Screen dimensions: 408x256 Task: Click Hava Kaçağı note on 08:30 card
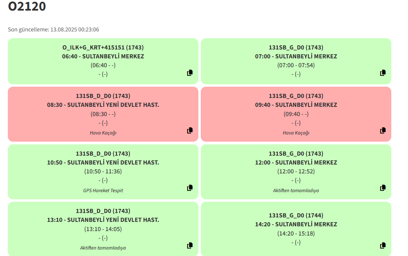tap(103, 133)
